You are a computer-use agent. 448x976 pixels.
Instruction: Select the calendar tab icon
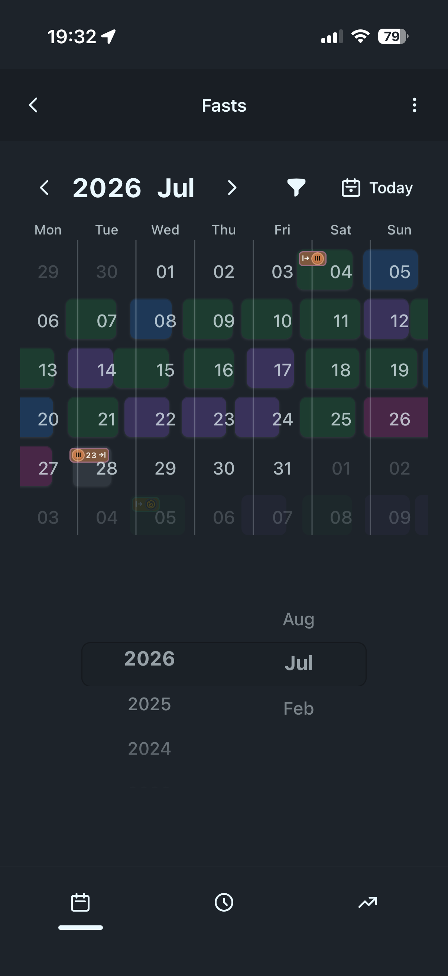(x=80, y=902)
